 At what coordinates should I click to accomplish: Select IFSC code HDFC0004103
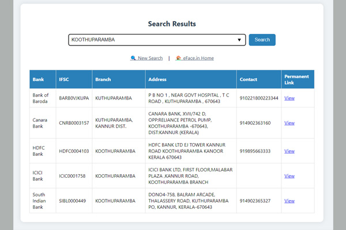[74, 151]
